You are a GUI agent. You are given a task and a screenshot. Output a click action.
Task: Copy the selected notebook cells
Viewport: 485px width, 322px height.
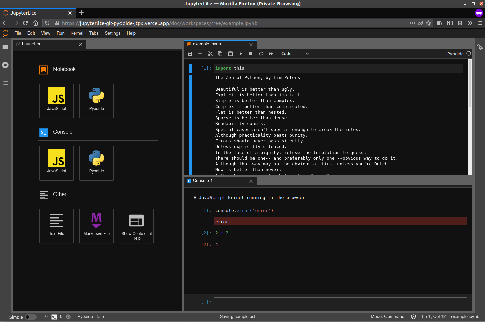(220, 53)
